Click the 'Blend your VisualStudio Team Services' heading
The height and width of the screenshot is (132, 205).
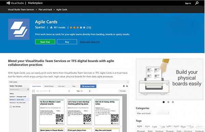point(61,63)
